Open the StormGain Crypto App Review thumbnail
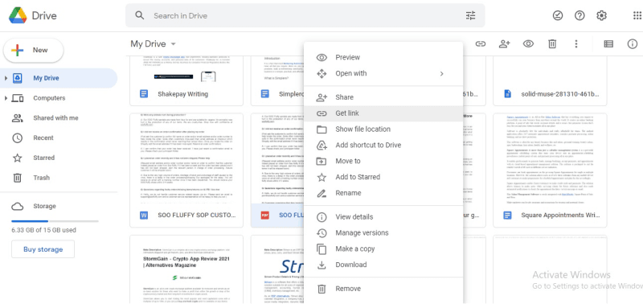 (186, 269)
